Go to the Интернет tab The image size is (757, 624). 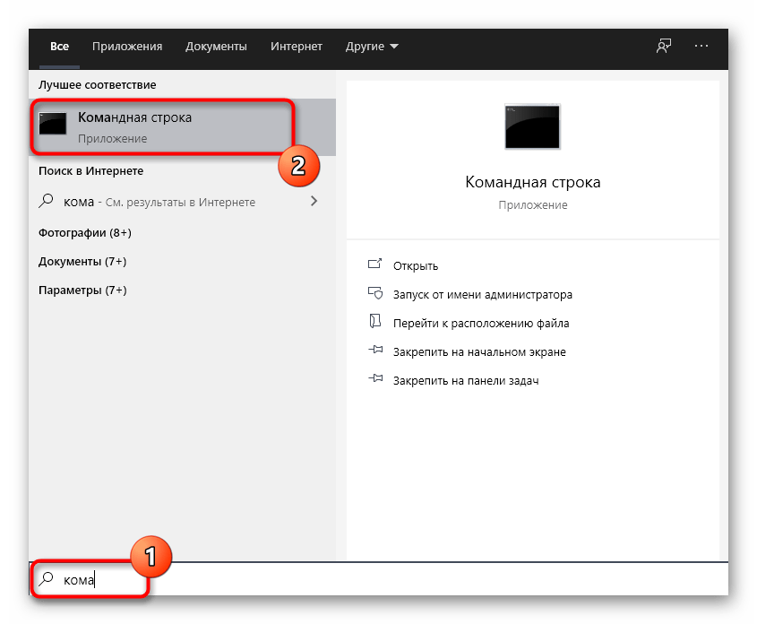[x=296, y=47]
